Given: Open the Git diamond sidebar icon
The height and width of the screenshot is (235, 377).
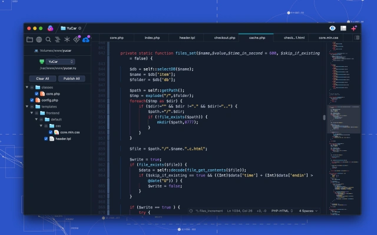Looking at the screenshot, I should click(77, 39).
